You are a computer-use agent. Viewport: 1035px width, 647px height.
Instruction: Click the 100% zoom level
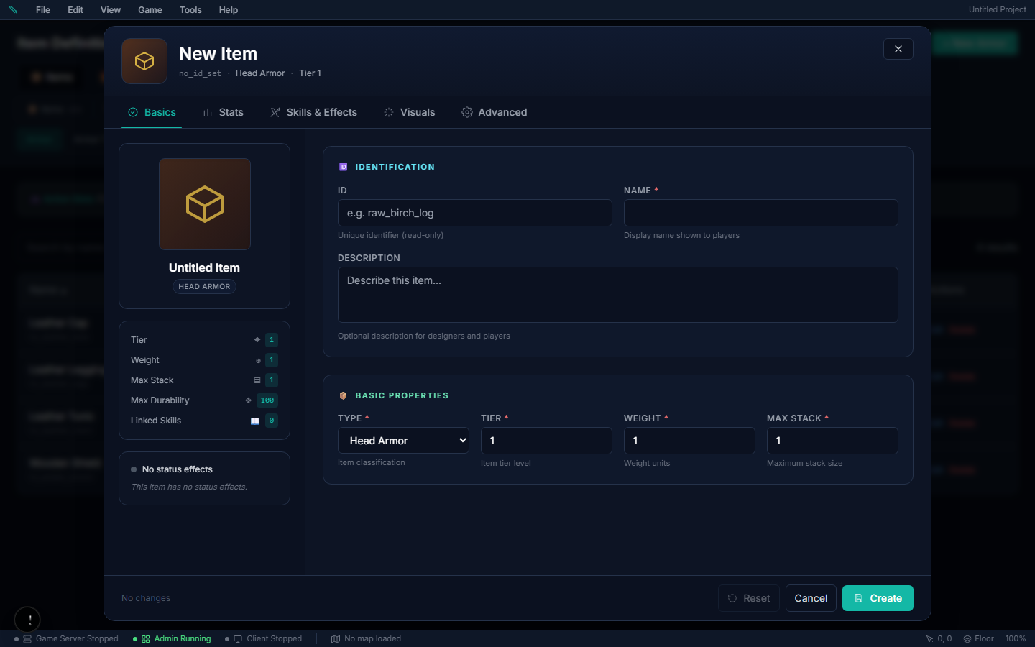1016,638
